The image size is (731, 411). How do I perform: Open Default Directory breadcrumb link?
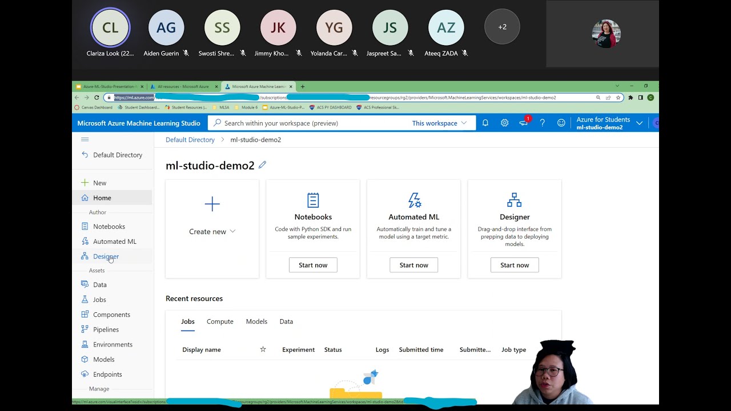(x=190, y=139)
